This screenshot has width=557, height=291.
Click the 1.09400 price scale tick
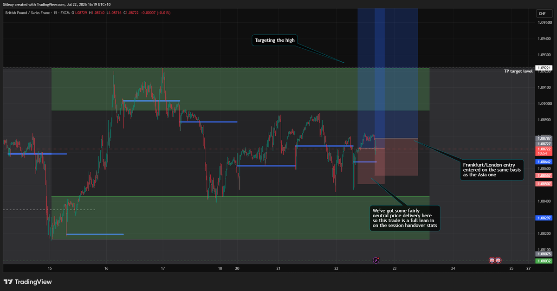point(544,39)
